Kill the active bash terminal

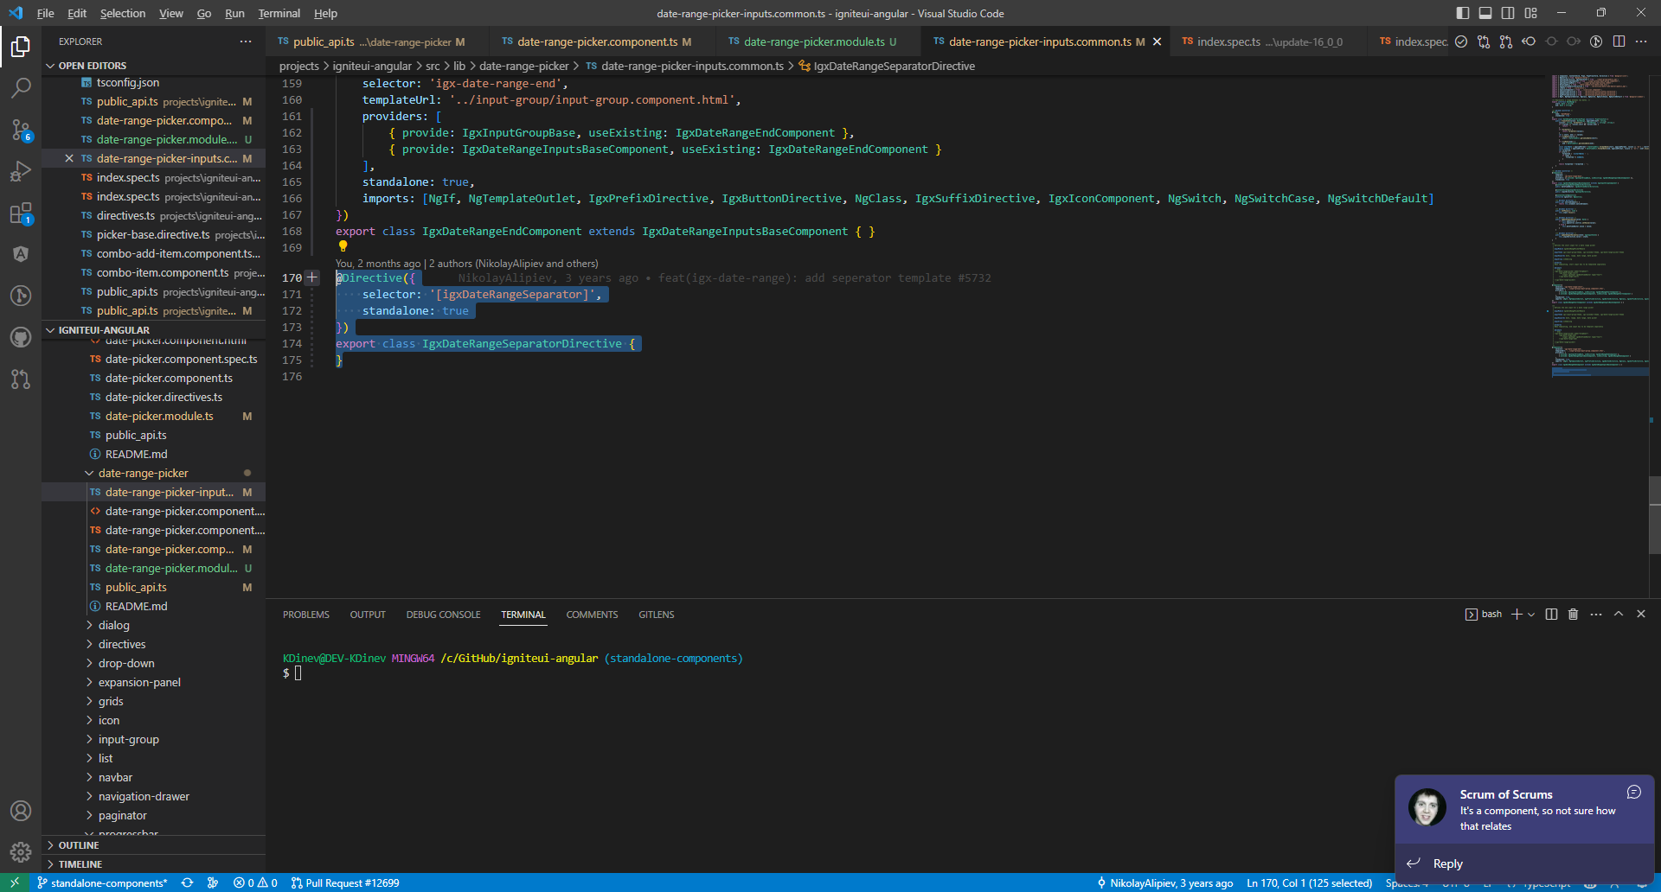pos(1574,614)
